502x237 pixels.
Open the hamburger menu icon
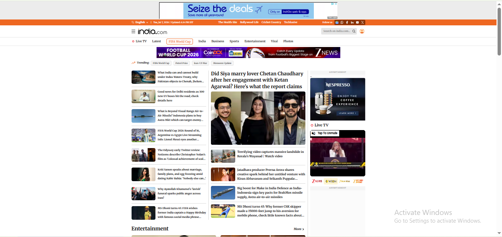pos(133,32)
